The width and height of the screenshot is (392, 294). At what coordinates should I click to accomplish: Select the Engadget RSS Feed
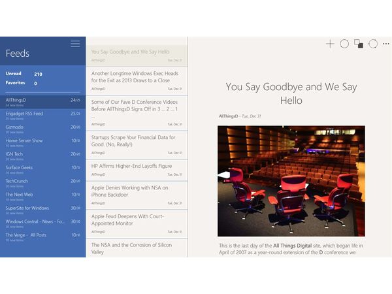pyautogui.click(x=43, y=115)
